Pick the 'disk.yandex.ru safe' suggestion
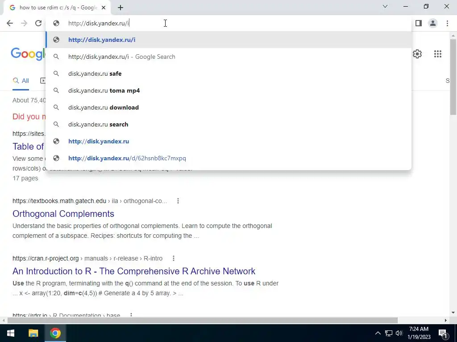Viewport: 457px width, 342px height. 229,73
